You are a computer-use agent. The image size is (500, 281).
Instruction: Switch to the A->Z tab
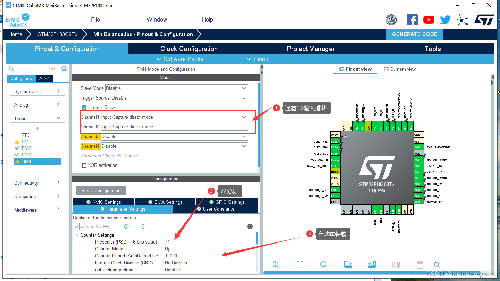point(44,78)
